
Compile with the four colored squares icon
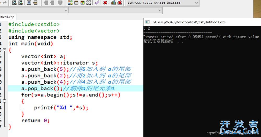click(70, 3)
